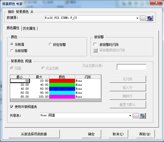The image size is (164, 142).
Task: Click the 最大 column header
Action: pyautogui.click(x=39, y=77)
